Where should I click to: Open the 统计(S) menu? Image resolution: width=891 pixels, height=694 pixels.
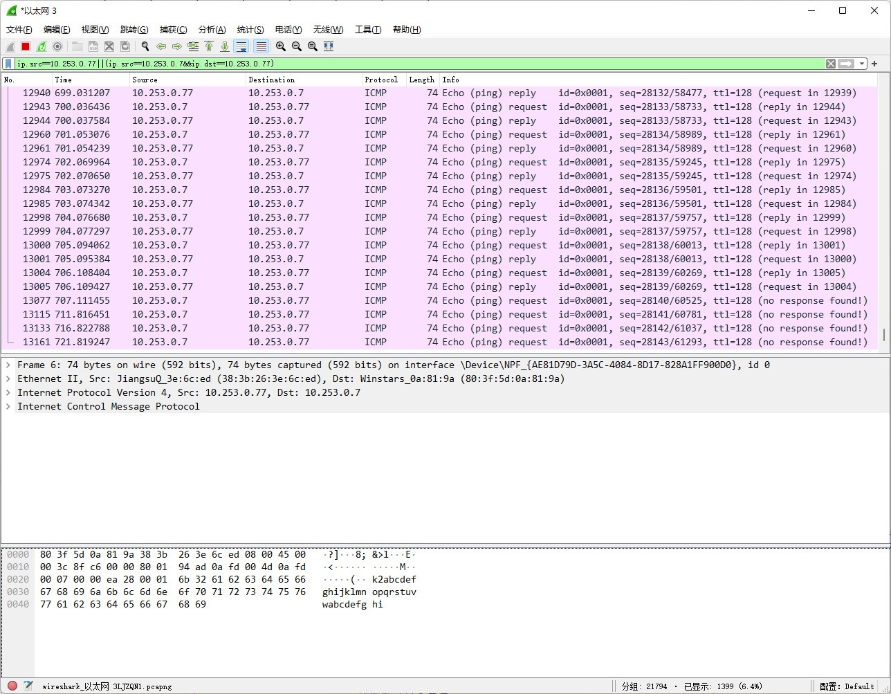250,30
